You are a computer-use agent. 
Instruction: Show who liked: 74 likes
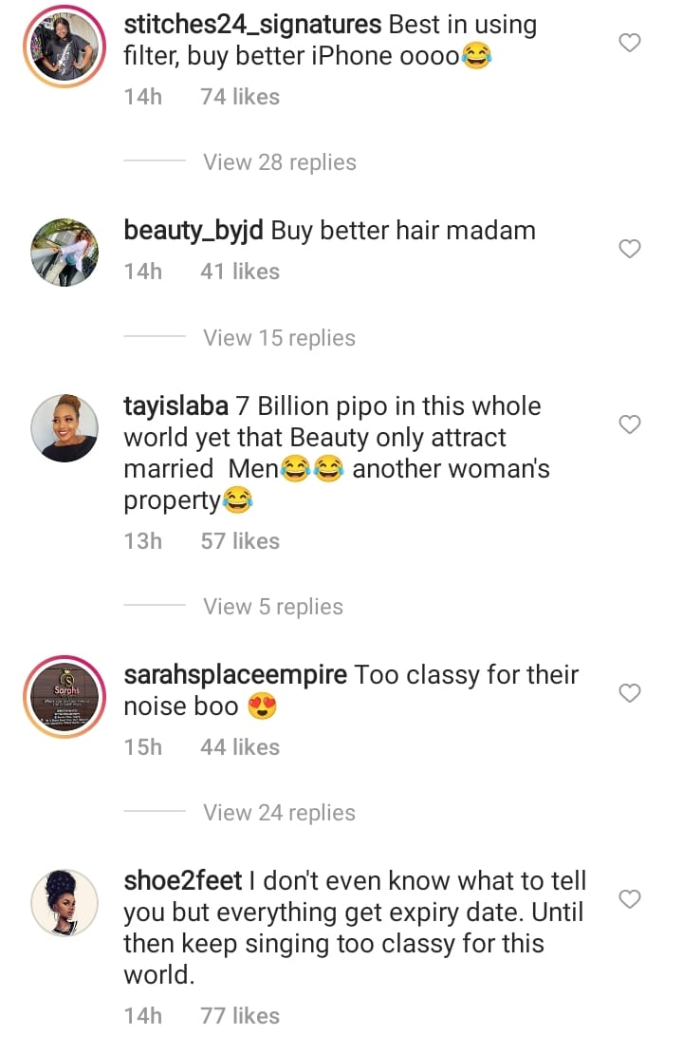[240, 97]
